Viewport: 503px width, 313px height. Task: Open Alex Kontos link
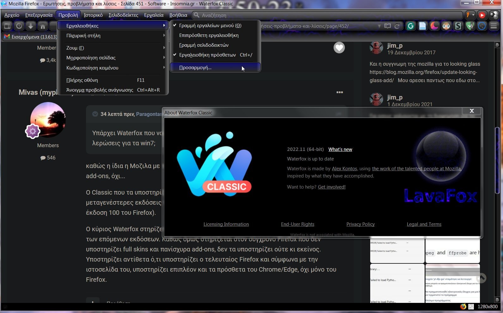click(x=344, y=169)
